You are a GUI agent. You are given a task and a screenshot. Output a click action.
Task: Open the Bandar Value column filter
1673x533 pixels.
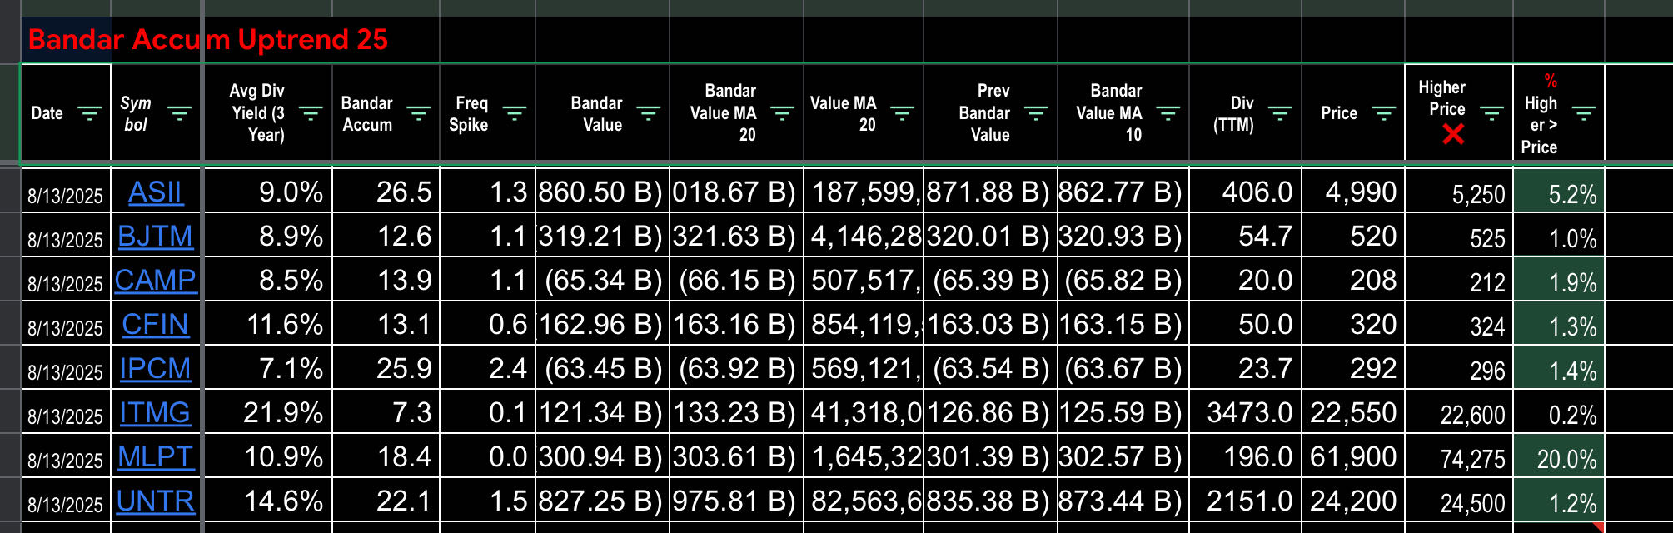(648, 113)
